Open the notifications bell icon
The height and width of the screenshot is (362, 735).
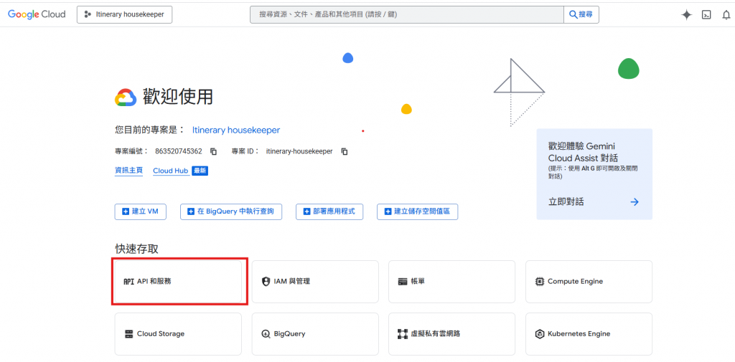(726, 15)
